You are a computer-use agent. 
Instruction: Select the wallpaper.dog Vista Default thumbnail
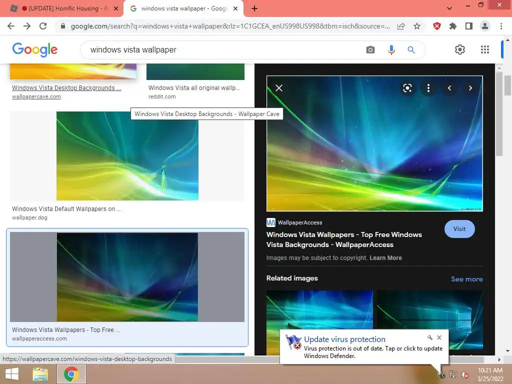tap(127, 156)
